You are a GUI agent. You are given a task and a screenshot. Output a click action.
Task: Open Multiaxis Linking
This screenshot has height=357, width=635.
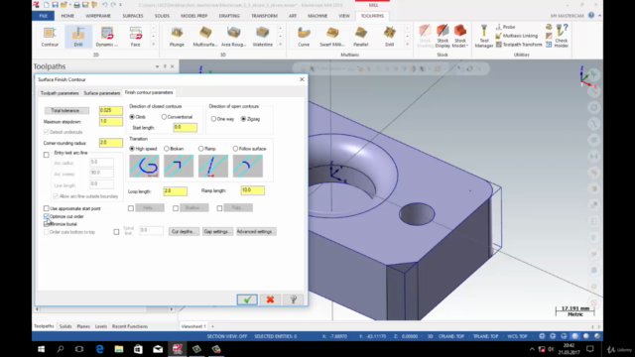tap(516, 36)
